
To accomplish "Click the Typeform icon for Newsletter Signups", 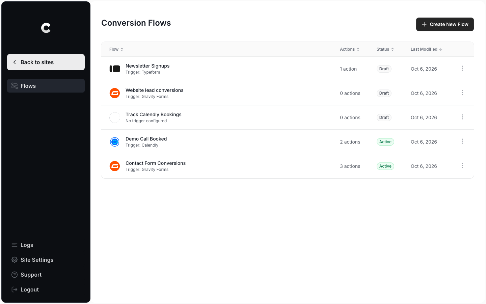I will [x=115, y=69].
